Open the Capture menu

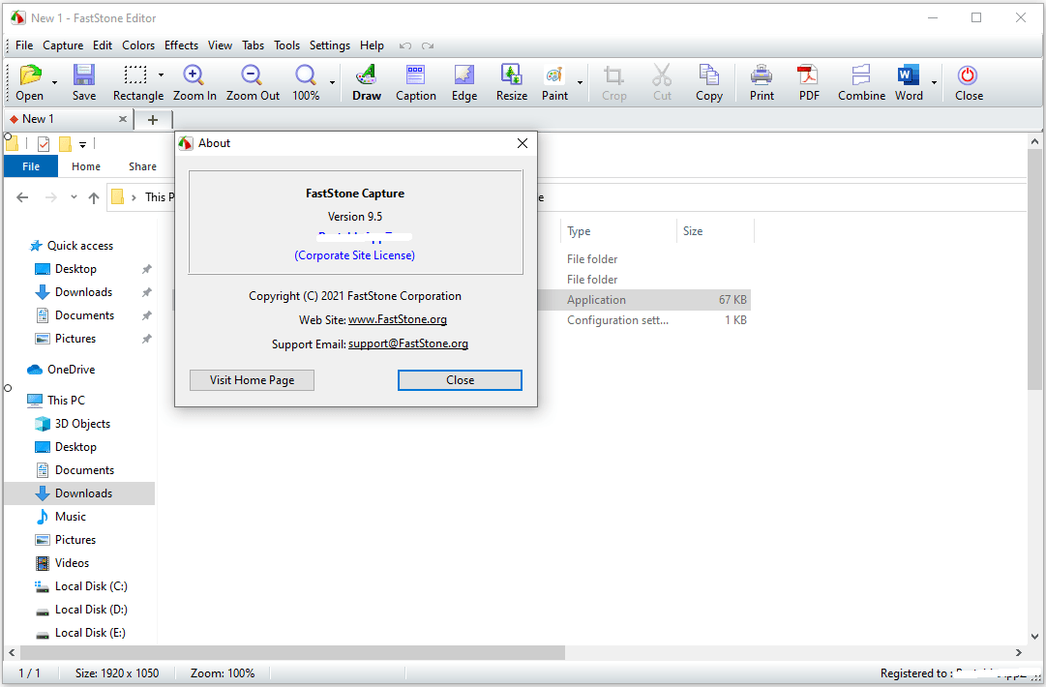point(63,45)
